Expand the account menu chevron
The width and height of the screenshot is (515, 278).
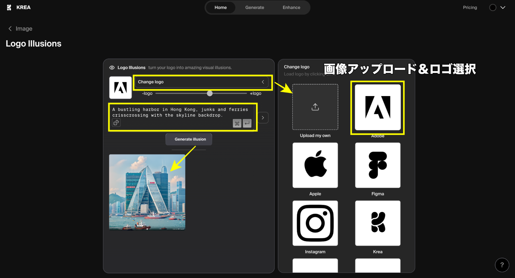503,7
